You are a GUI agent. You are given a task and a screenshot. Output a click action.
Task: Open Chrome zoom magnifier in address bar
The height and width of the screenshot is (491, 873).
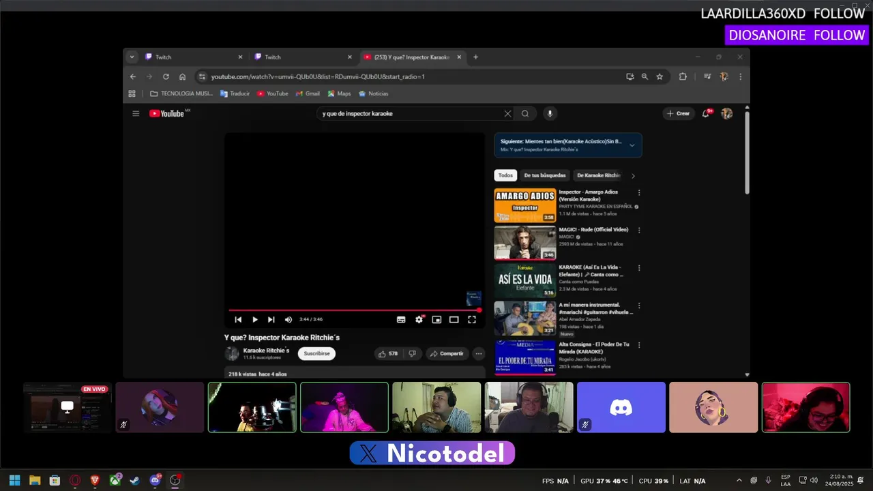[645, 77]
